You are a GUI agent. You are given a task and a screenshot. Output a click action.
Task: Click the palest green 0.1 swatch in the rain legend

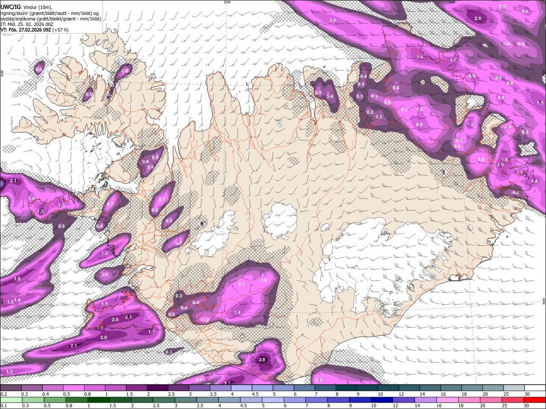(11, 400)
